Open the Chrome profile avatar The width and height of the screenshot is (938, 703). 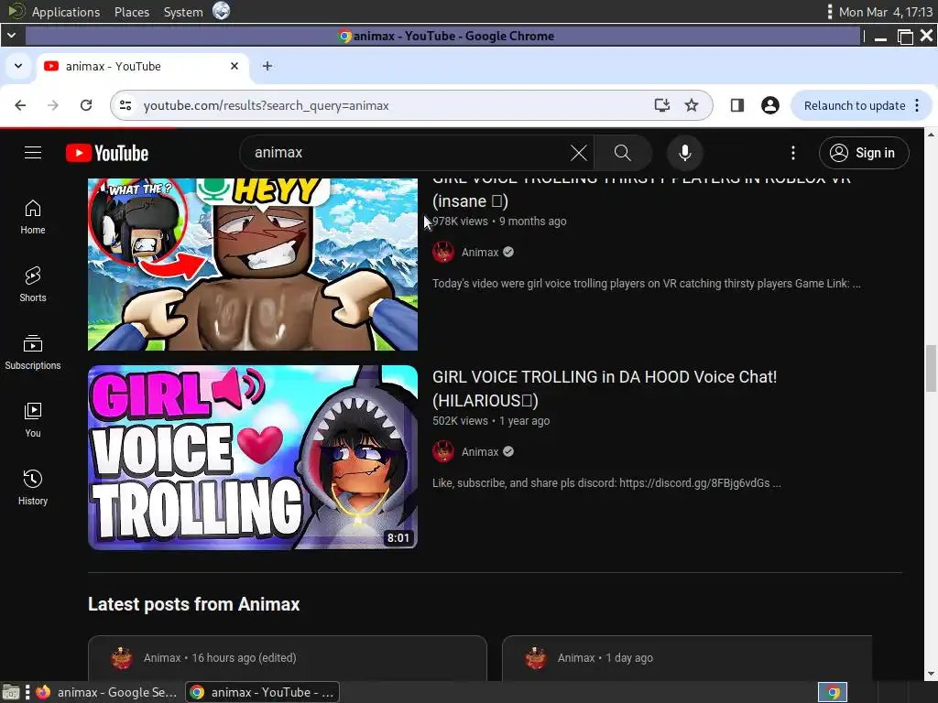769,105
